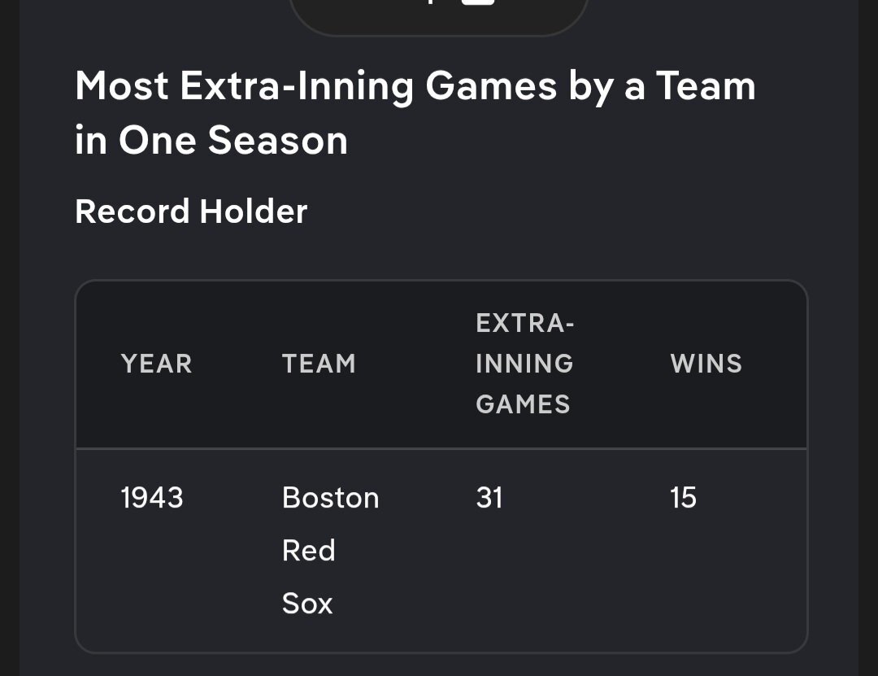Click the word "Team" in the title
Image resolution: width=878 pixels, height=676 pixels.
pyautogui.click(x=706, y=85)
